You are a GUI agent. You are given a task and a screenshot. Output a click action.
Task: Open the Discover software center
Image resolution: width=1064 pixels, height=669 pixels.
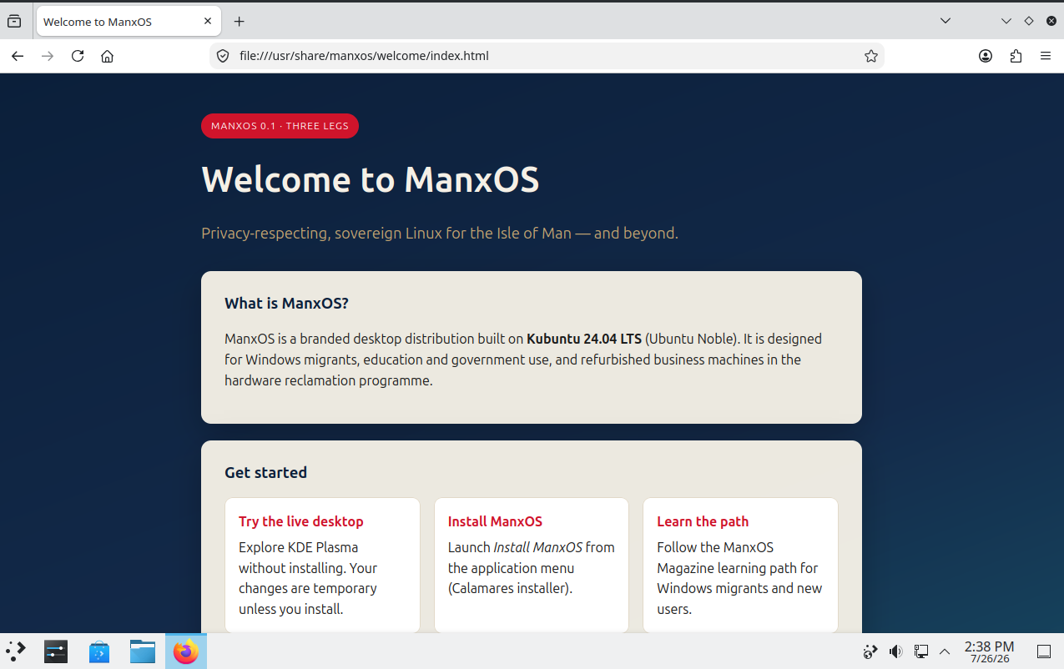(99, 651)
